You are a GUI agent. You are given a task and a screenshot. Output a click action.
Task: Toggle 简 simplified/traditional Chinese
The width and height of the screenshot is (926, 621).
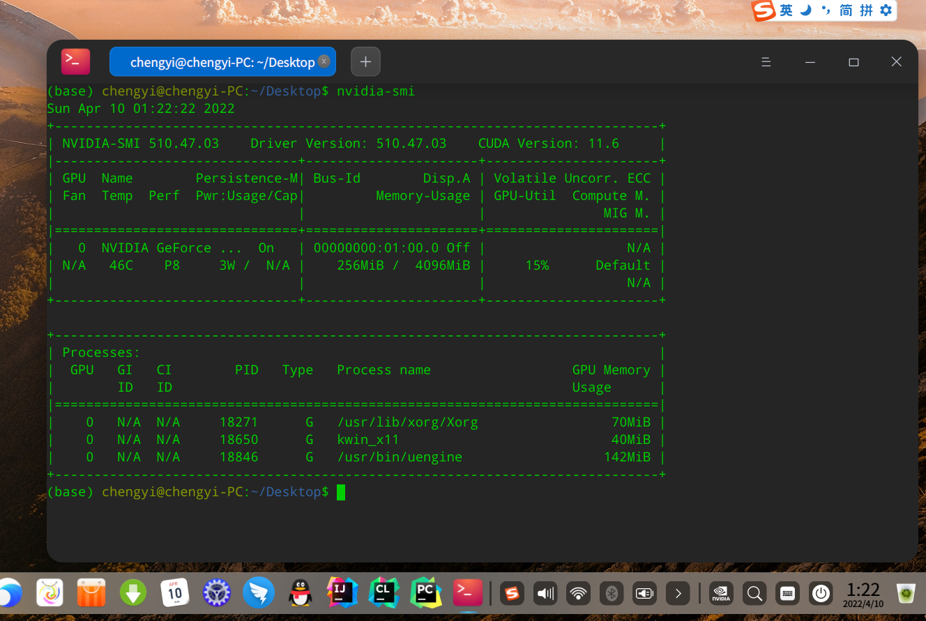tap(846, 10)
